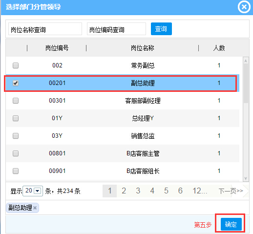This screenshot has width=253, height=234.
Task: Open page 12... in pagination
Action: 200,191
